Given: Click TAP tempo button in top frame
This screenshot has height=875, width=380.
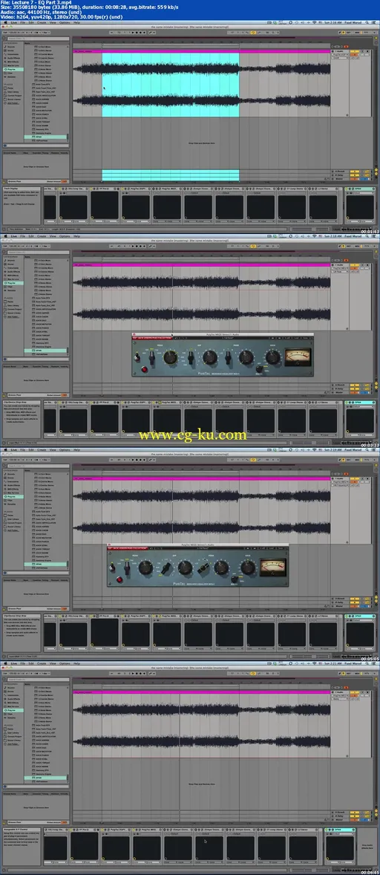Looking at the screenshot, I should [6, 33].
